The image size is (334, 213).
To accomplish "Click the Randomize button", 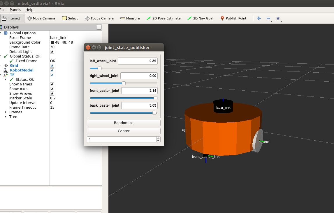I will point(124,123).
